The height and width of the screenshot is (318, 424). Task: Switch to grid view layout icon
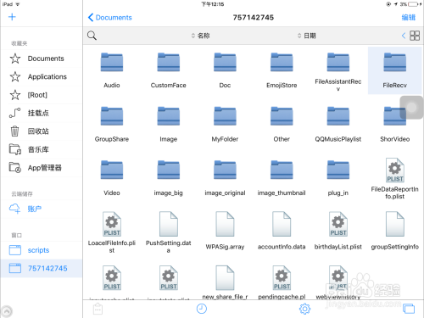point(415,36)
